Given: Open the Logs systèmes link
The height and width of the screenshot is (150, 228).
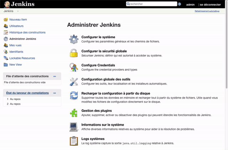Looking at the screenshot, I should (x=93, y=139).
